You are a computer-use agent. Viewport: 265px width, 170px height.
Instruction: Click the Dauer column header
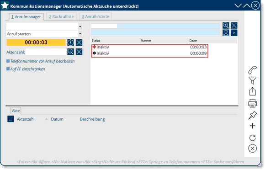coord(213,41)
